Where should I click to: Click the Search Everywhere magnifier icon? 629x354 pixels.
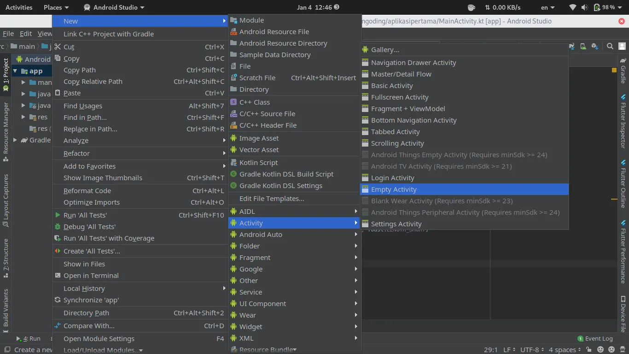click(x=610, y=46)
